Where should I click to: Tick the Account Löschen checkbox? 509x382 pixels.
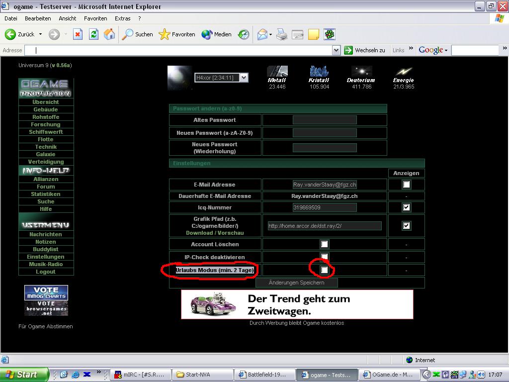click(x=324, y=244)
